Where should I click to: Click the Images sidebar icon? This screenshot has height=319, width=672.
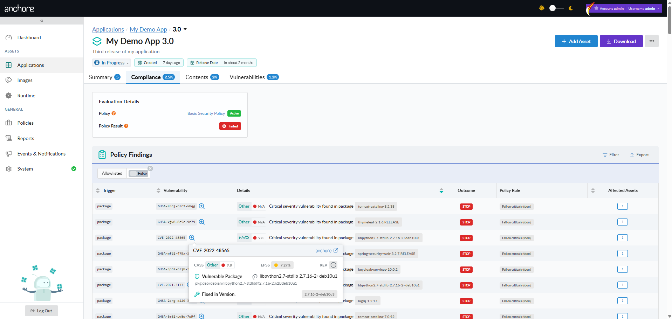point(9,80)
